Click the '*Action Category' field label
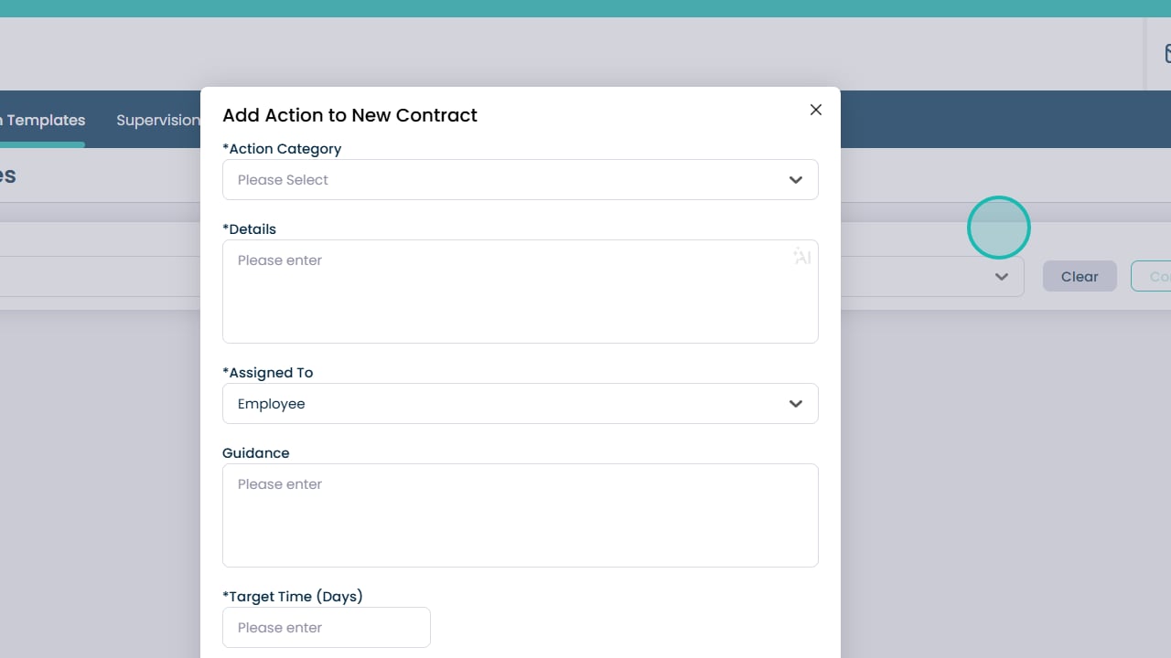 (282, 149)
